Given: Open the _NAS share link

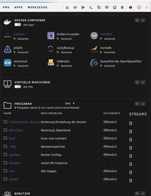Looking at the screenshot, I should [x=13, y=147].
